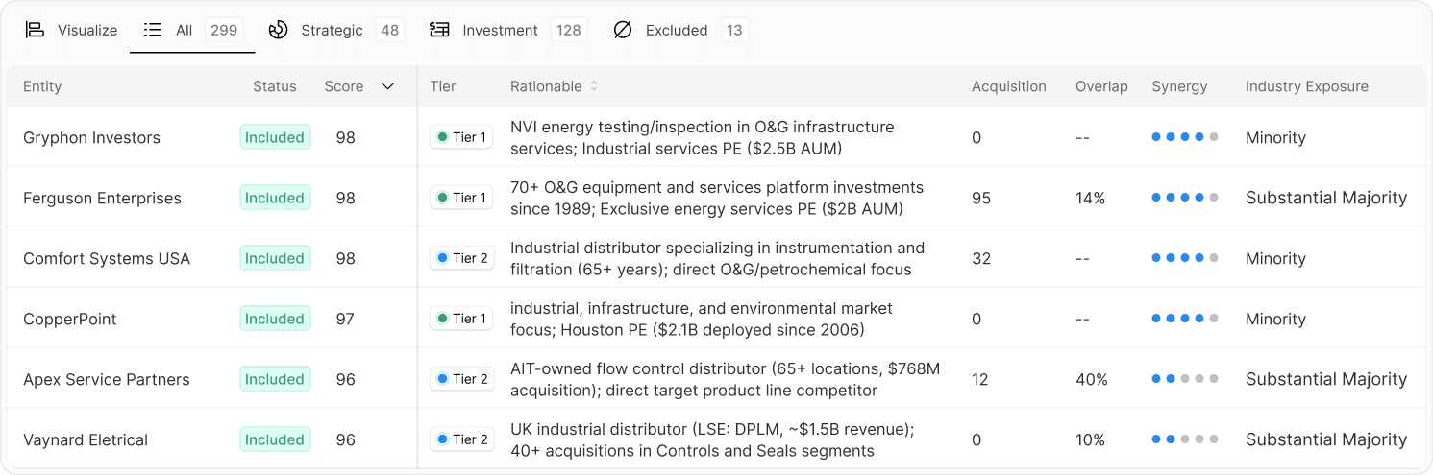Open the Ferguson Enterprises entity
The height and width of the screenshot is (475, 1433).
pos(102,198)
